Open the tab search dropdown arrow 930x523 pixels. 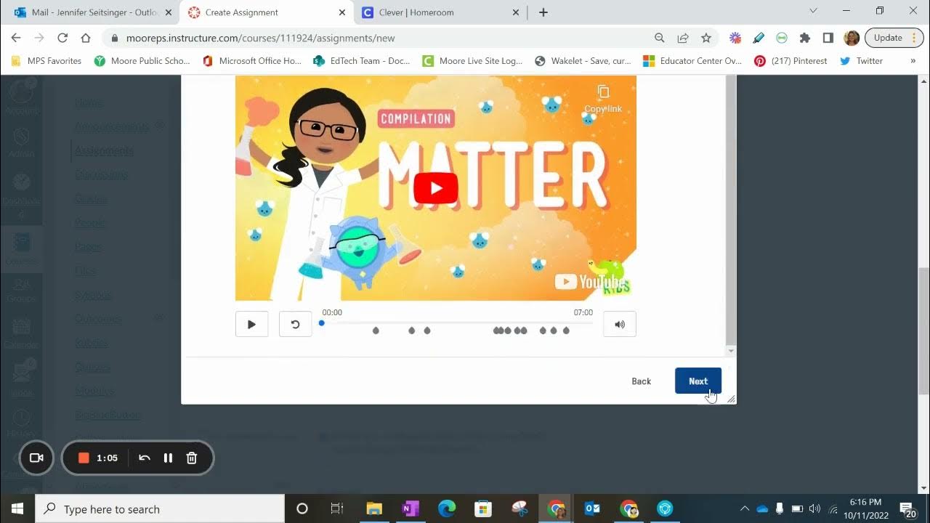[813, 11]
